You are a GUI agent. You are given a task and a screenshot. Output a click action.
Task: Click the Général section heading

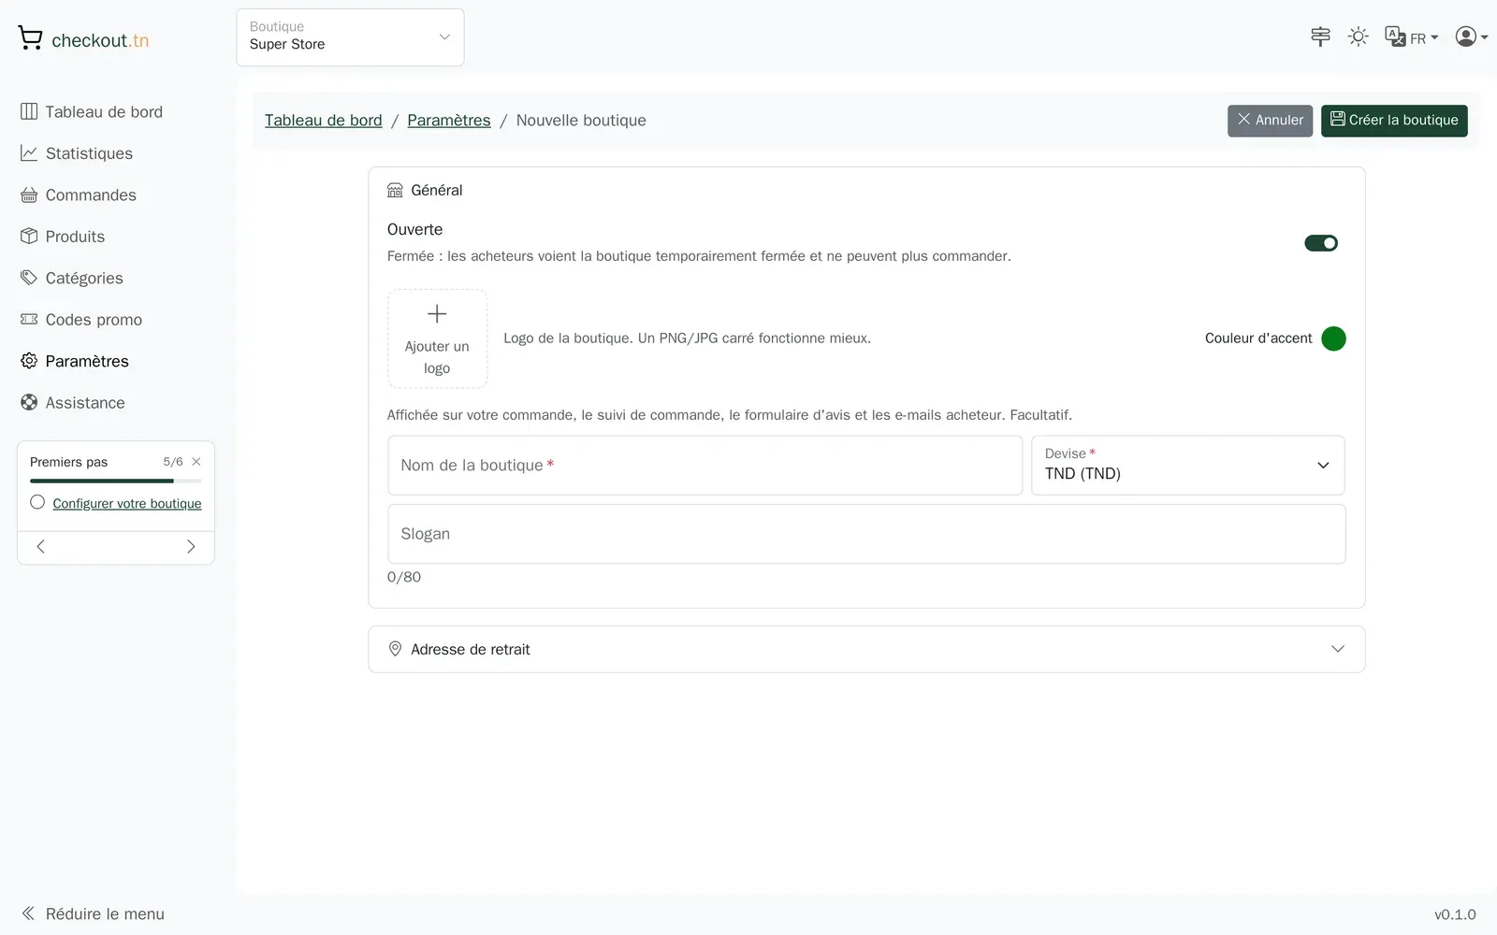click(x=425, y=191)
